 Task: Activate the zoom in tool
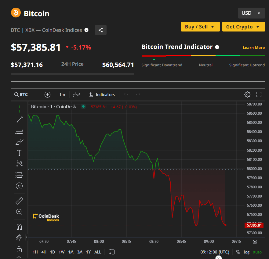click(19, 212)
